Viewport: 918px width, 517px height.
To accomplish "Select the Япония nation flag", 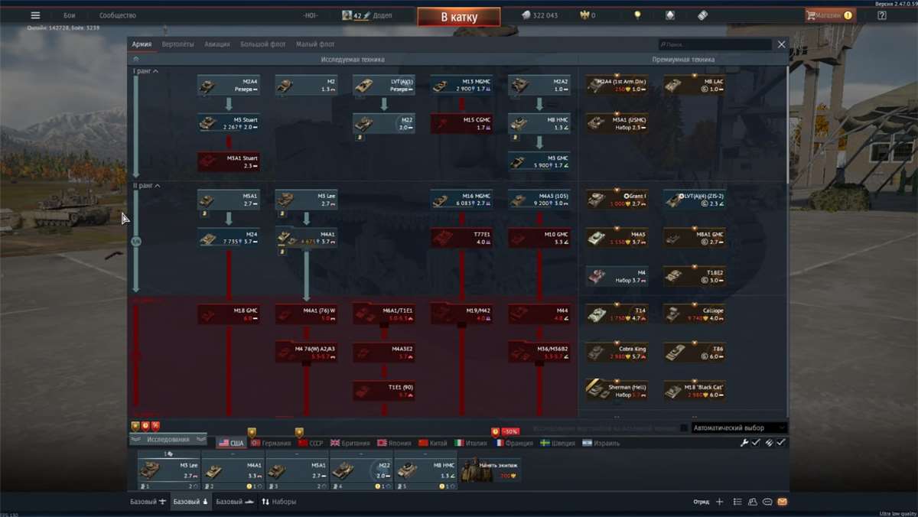I will pyautogui.click(x=395, y=443).
